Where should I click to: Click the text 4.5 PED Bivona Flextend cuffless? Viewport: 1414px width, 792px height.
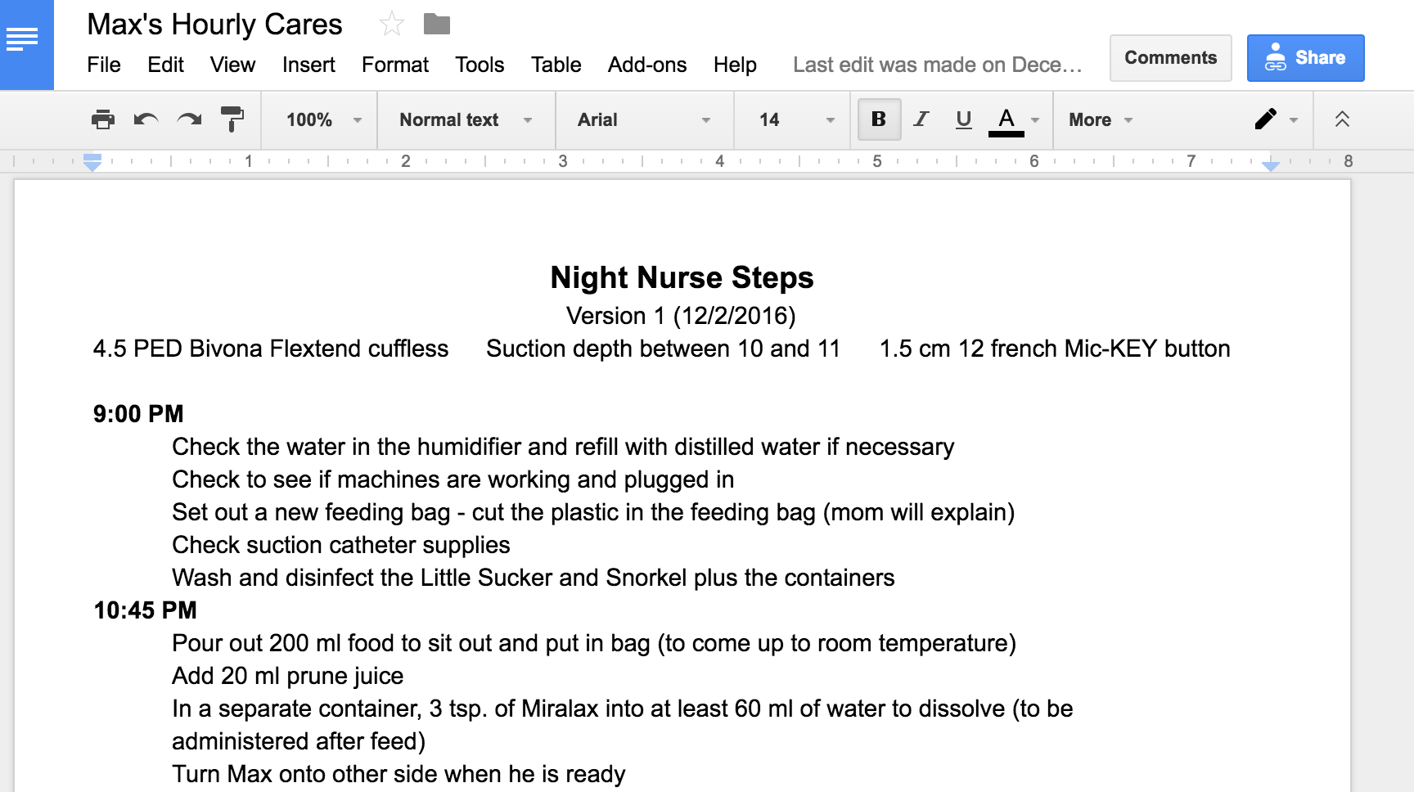(x=270, y=349)
